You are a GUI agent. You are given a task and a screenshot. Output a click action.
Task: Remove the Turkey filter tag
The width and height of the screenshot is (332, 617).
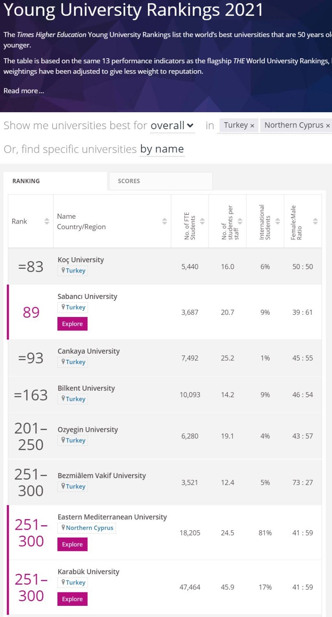pos(252,126)
